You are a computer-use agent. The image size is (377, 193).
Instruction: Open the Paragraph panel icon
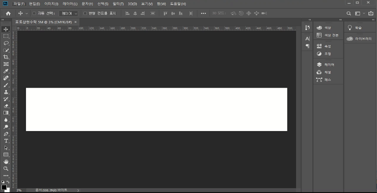pyautogui.click(x=307, y=46)
